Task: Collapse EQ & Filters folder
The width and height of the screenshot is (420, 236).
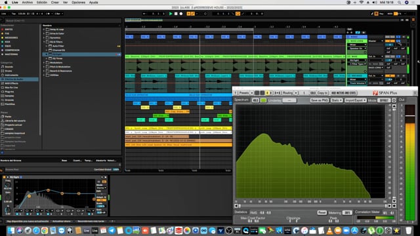Action: coord(44,42)
